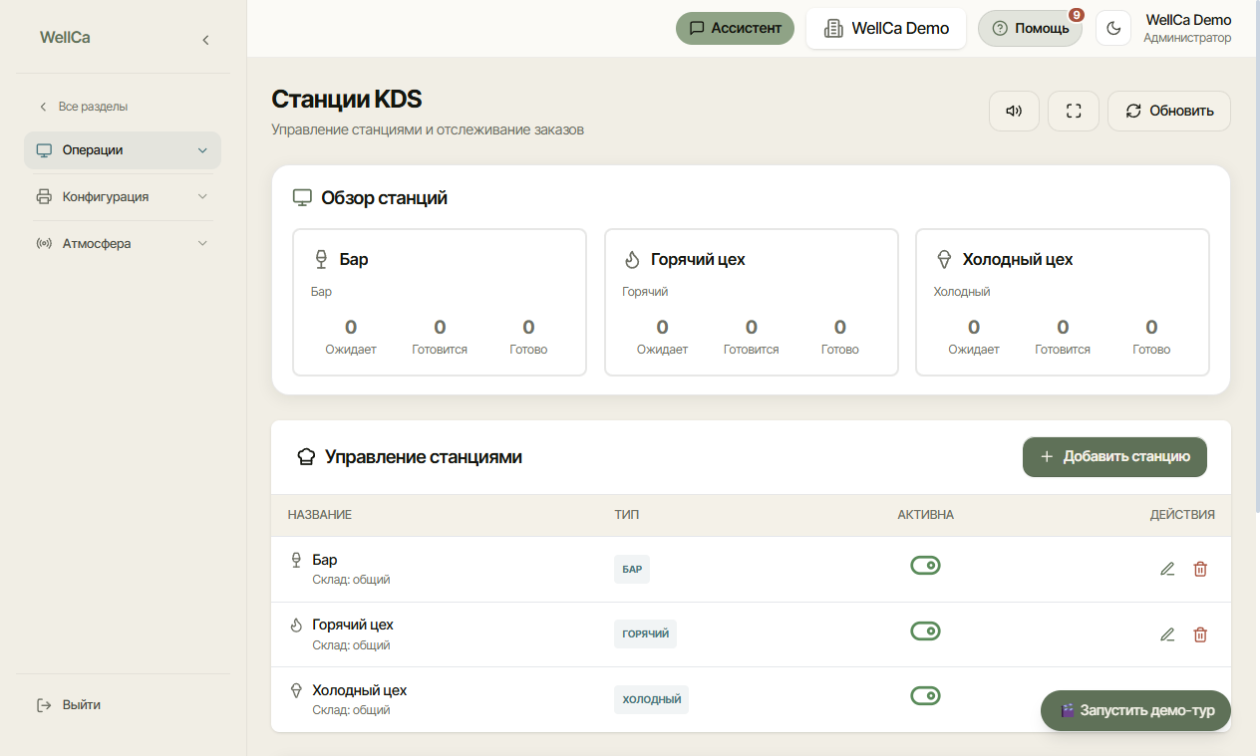Image resolution: width=1260 pixels, height=756 pixels.
Task: Open the WellCa Demo venue selector
Action: (x=886, y=28)
